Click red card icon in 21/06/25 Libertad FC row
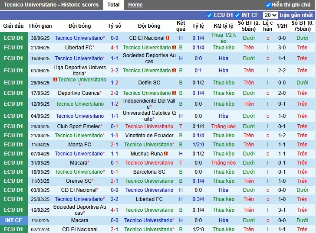 (174, 48)
